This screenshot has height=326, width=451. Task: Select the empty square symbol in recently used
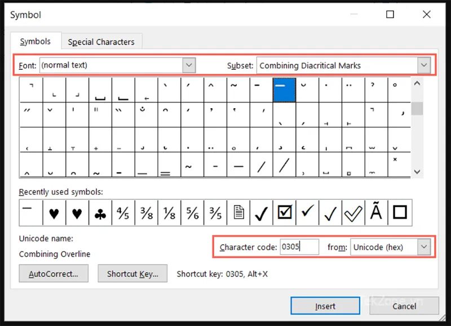pos(400,213)
